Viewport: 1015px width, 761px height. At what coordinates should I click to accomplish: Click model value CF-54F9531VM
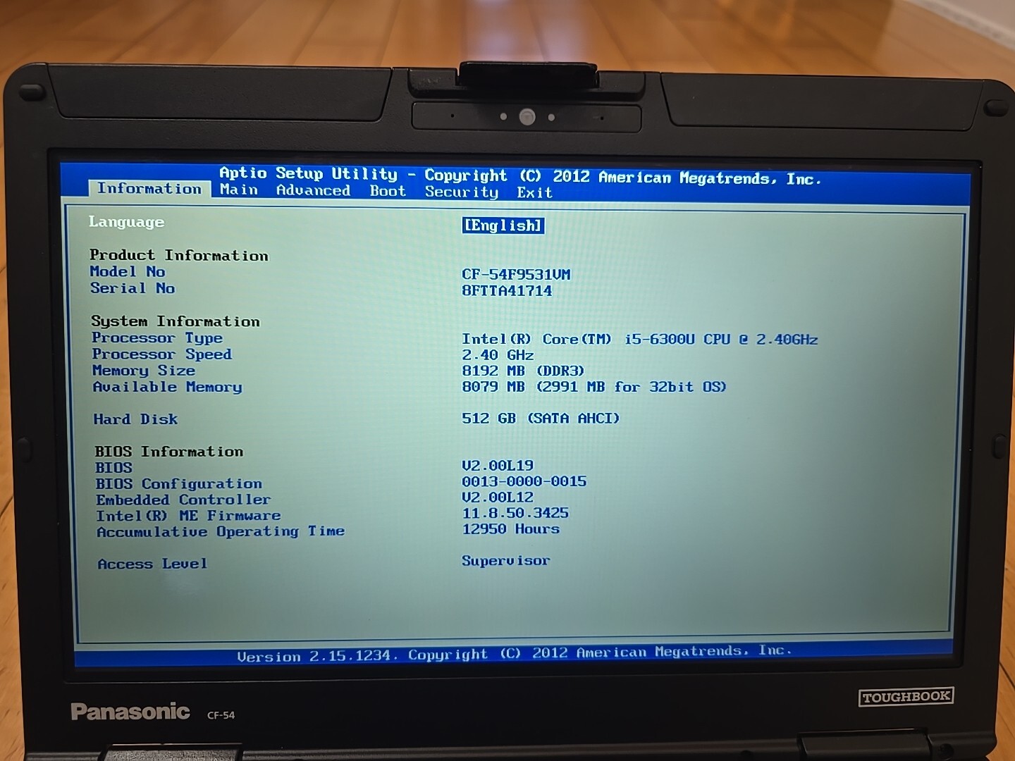pyautogui.click(x=516, y=274)
